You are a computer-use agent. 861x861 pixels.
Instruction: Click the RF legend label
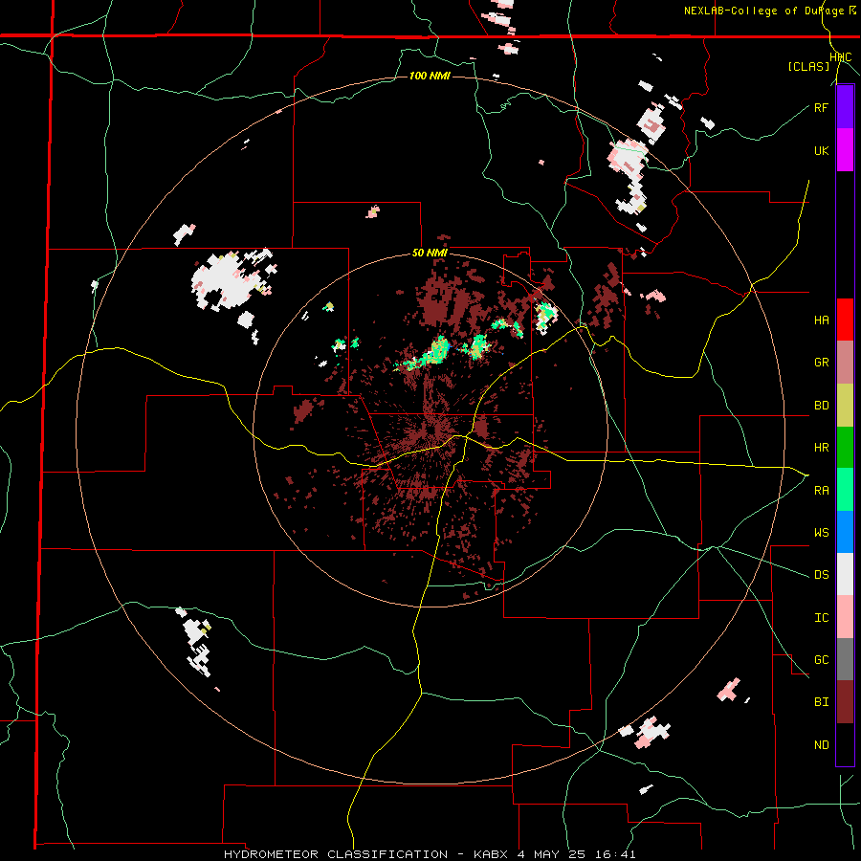[821, 107]
